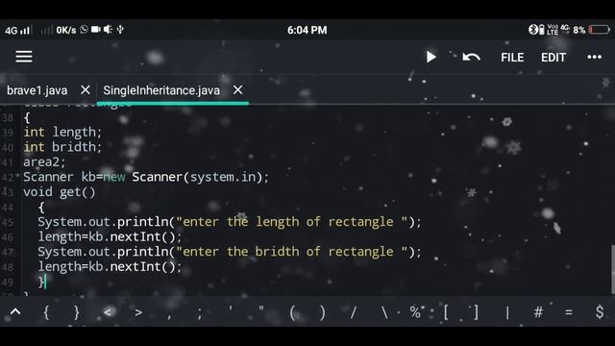Insert an opening curly brace symbol

tap(46, 312)
